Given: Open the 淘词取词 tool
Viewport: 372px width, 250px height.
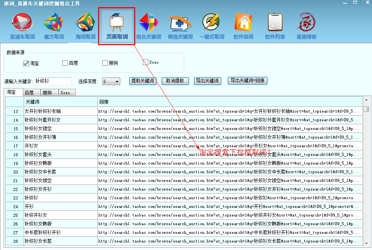Looking at the screenshot, I should [85, 26].
